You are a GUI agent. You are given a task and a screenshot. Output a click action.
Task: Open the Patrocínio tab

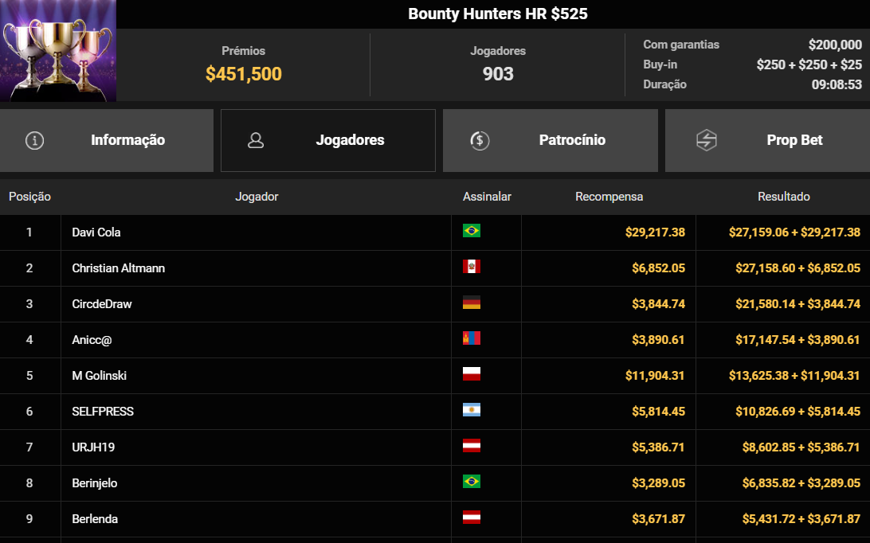(571, 140)
